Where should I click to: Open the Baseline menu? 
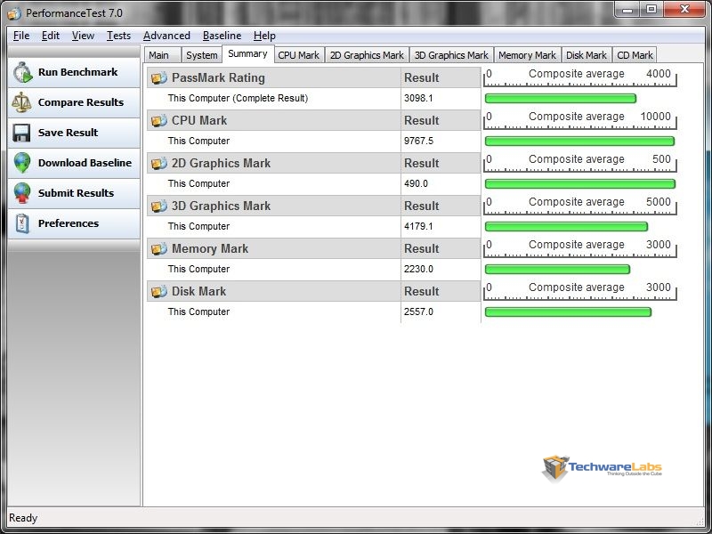pyautogui.click(x=222, y=36)
